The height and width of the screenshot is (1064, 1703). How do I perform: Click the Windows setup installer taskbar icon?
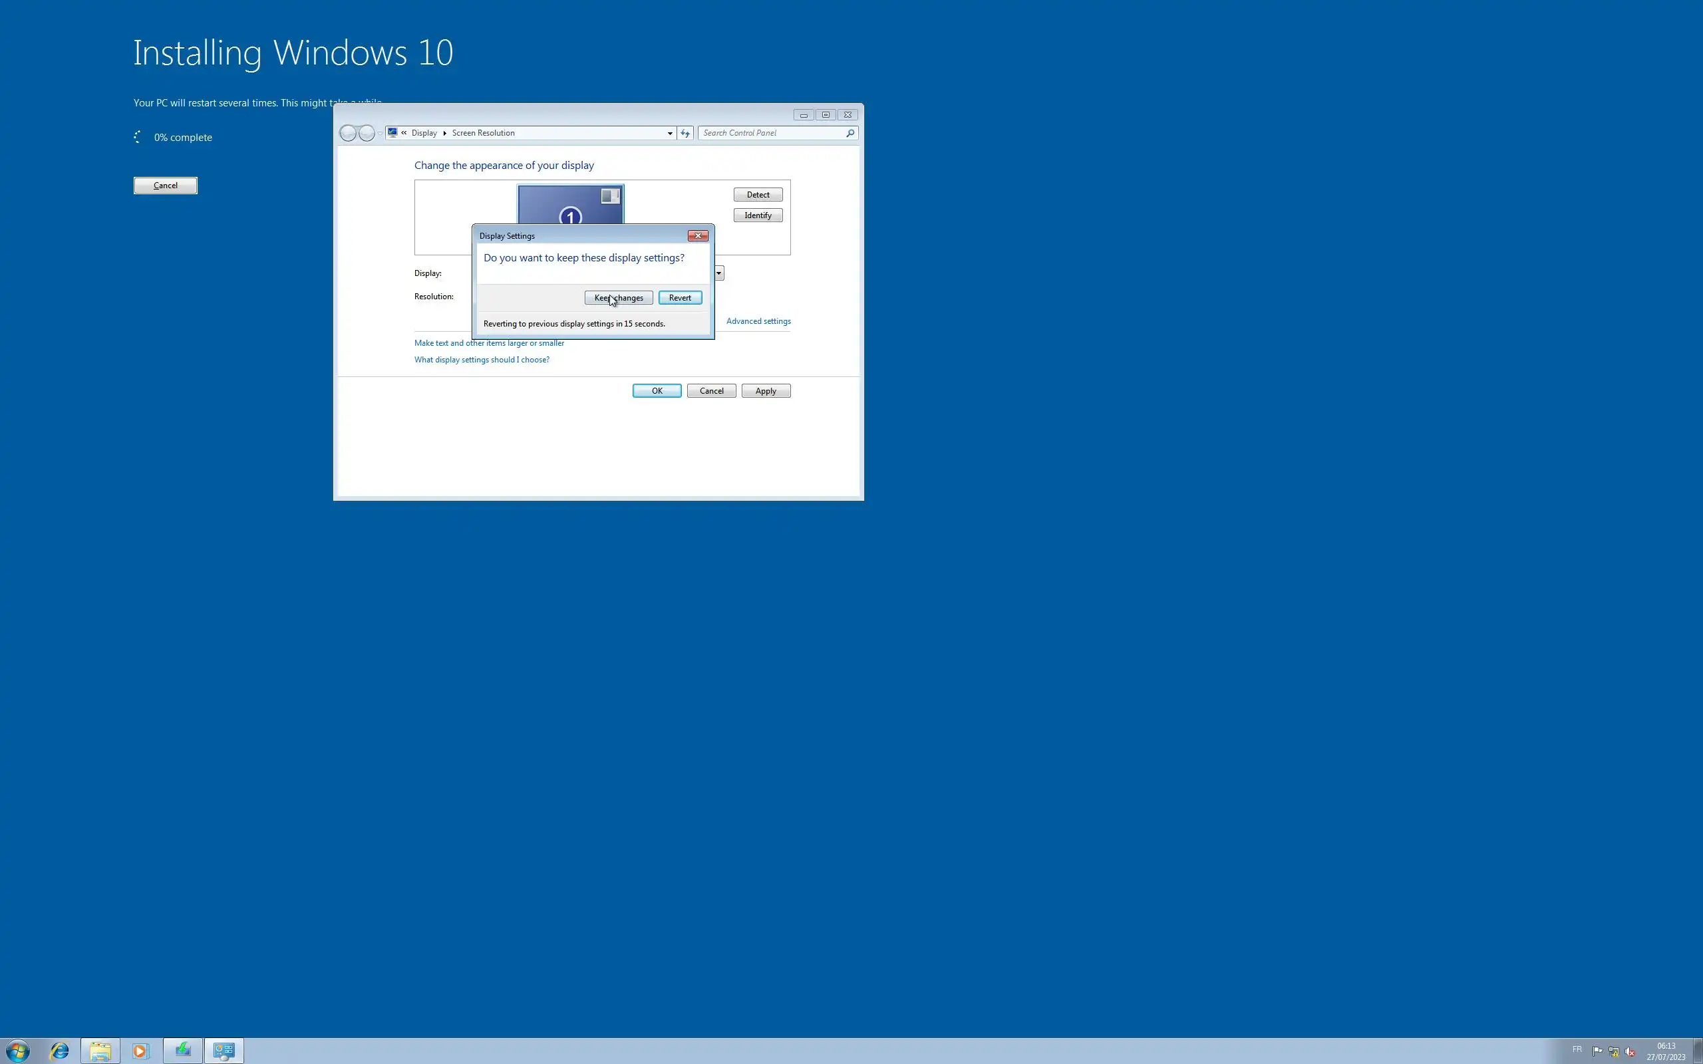point(183,1051)
